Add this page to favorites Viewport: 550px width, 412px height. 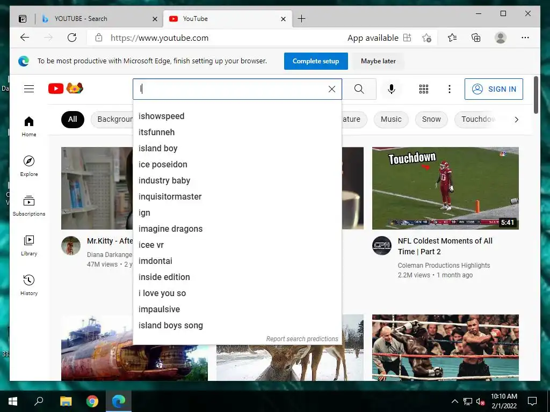[426, 38]
